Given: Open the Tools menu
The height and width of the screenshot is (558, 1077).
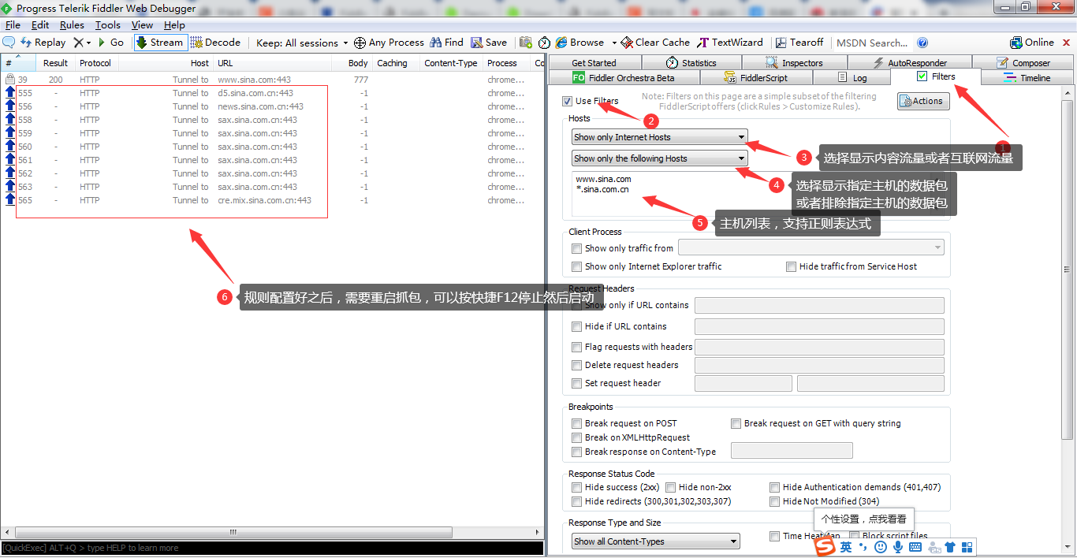Looking at the screenshot, I should [x=108, y=25].
